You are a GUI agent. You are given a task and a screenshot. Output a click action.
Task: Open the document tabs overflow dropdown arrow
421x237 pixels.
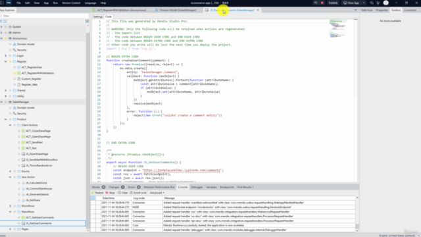pyautogui.click(x=355, y=10)
